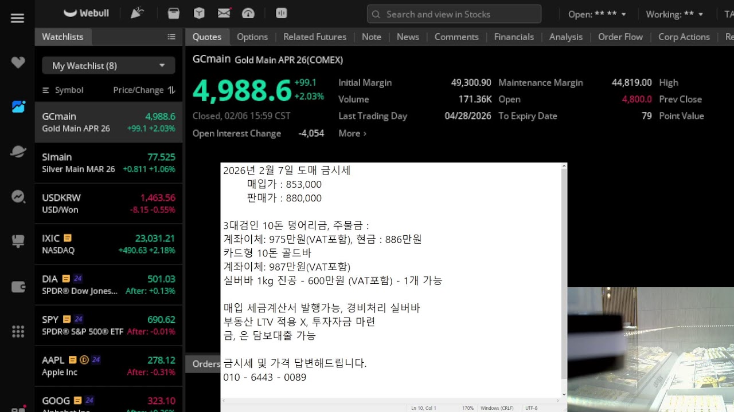This screenshot has height=412, width=734.
Task: Click the sort arrows beside Price/Change
Action: [171, 90]
